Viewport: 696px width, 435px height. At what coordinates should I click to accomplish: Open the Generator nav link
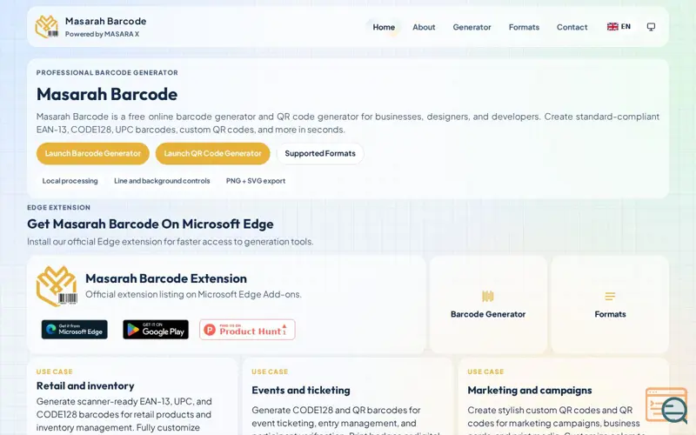(x=472, y=27)
